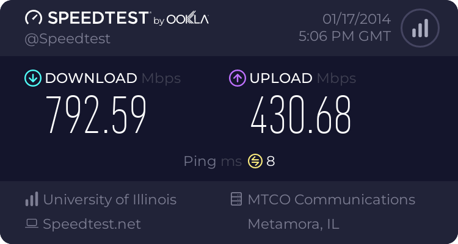Click the 430.68 upload result
This screenshot has height=244, width=458.
point(300,115)
